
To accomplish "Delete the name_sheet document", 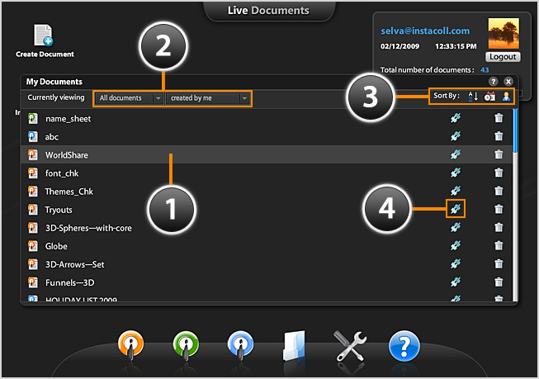I will pyautogui.click(x=499, y=118).
